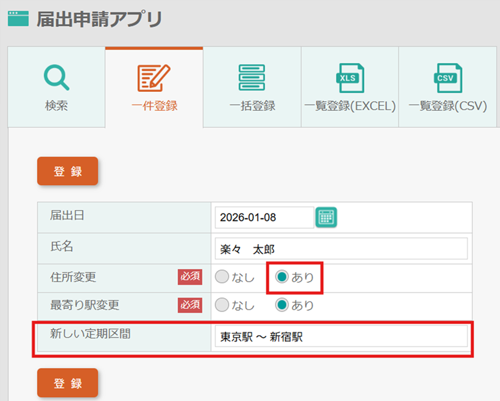
Task: Focus the 氏名 text field
Action: coord(341,249)
